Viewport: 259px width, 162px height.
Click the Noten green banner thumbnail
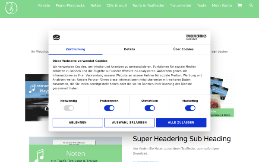coord(76,149)
